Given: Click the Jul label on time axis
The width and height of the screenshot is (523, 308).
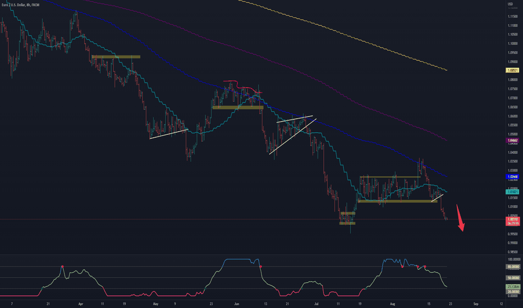Looking at the screenshot, I should 316,304.
